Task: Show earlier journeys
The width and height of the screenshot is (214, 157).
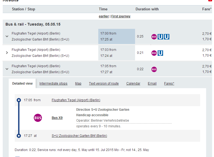Action: tap(104, 16)
